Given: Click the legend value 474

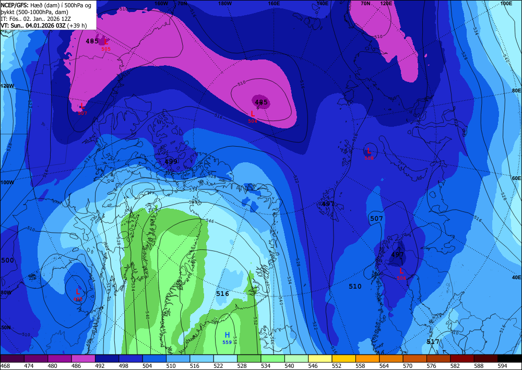Looking at the screenshot, I should (x=30, y=366).
